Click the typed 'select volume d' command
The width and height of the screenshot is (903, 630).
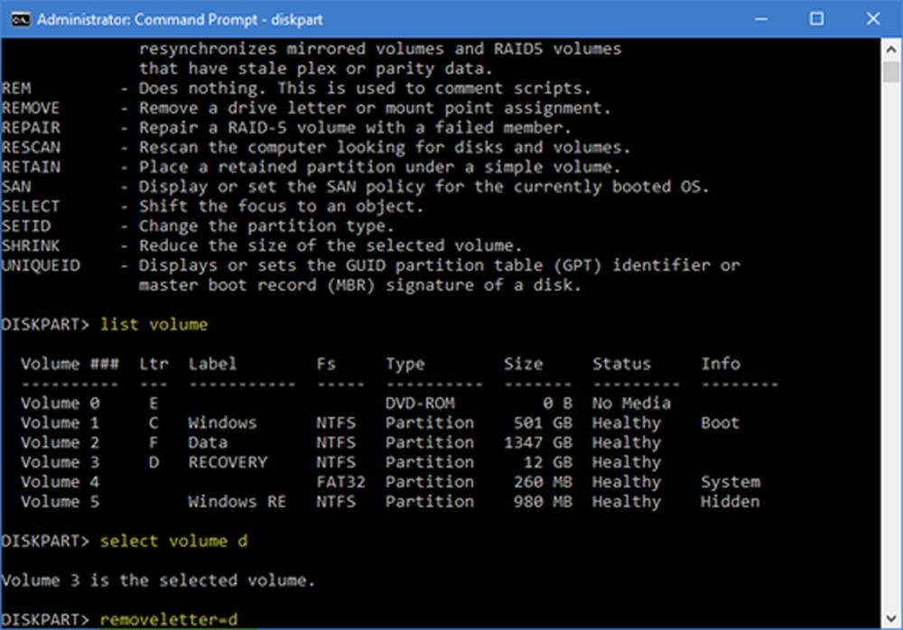(173, 542)
